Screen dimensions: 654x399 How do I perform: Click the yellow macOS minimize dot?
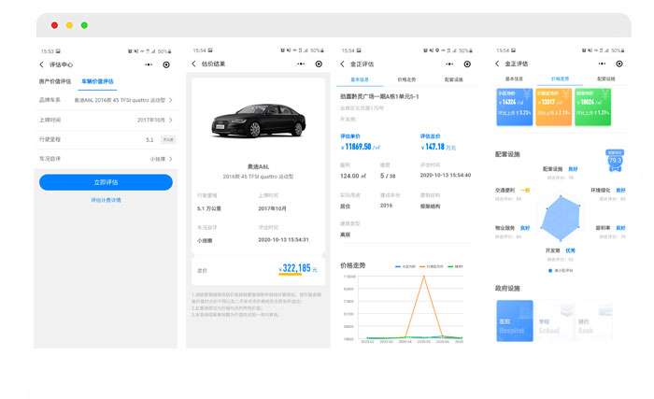(x=69, y=25)
